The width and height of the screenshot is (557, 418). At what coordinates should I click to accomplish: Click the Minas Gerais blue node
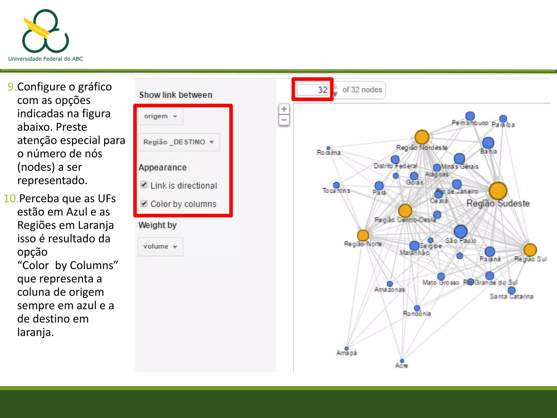click(459, 158)
